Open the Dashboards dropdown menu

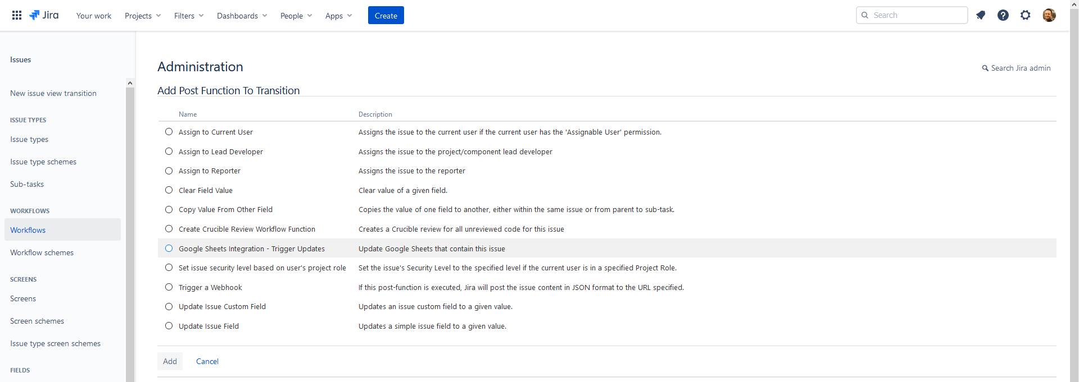pyautogui.click(x=242, y=16)
